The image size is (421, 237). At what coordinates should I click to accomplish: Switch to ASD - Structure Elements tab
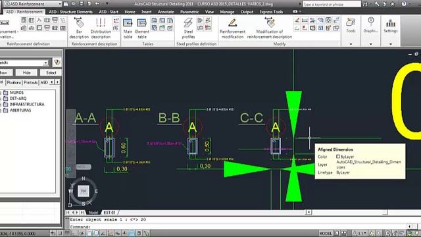70,12
